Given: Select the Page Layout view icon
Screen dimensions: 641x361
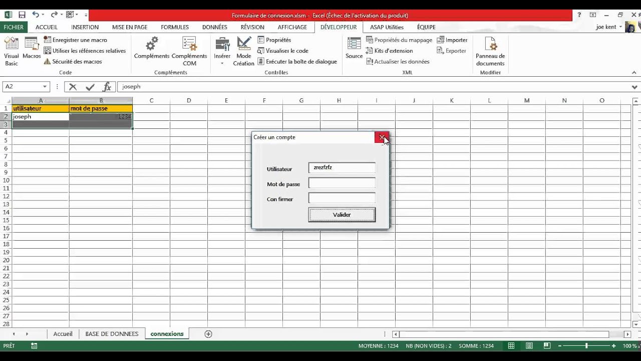Looking at the screenshot, I should pyautogui.click(x=529, y=346).
